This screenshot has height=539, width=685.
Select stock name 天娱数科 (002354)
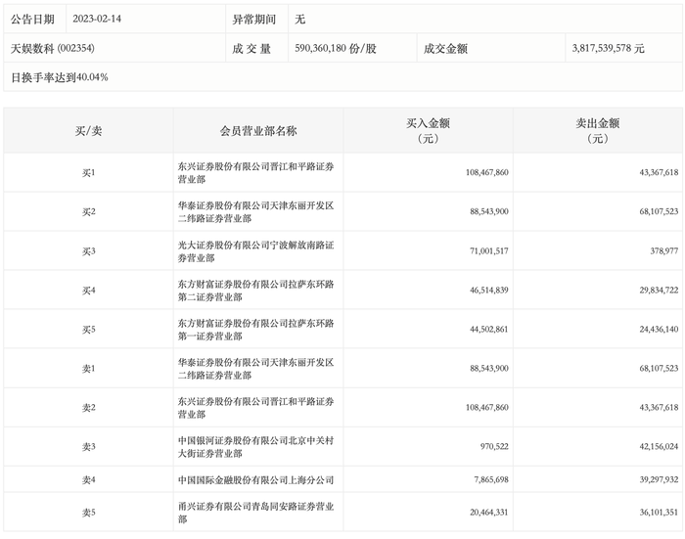click(53, 49)
